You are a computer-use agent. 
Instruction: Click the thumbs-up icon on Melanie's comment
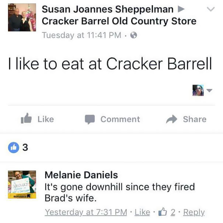tap(162, 212)
